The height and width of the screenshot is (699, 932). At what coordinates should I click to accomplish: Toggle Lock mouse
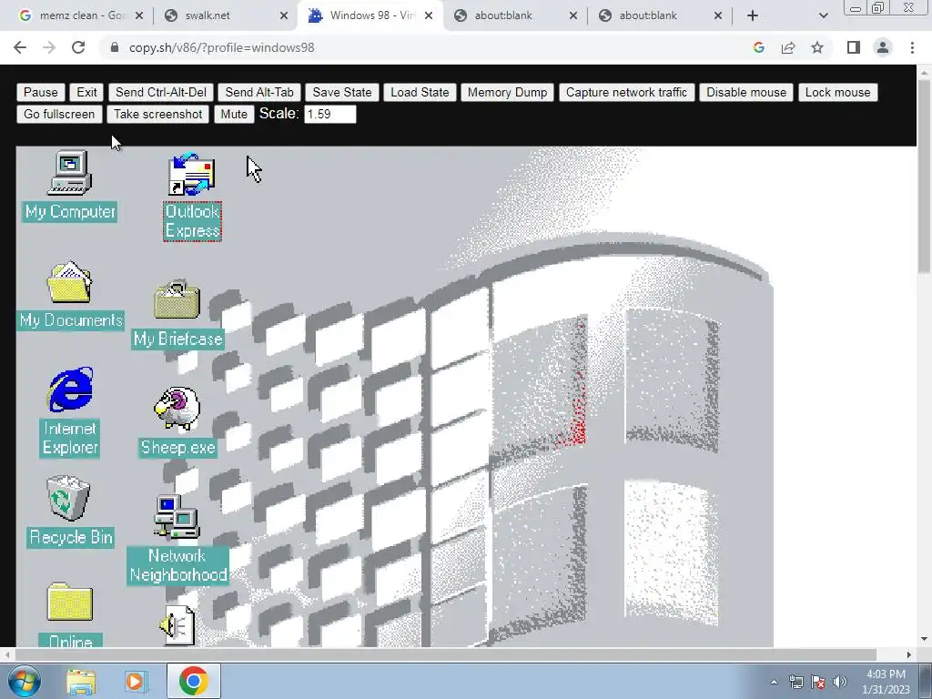click(x=837, y=92)
